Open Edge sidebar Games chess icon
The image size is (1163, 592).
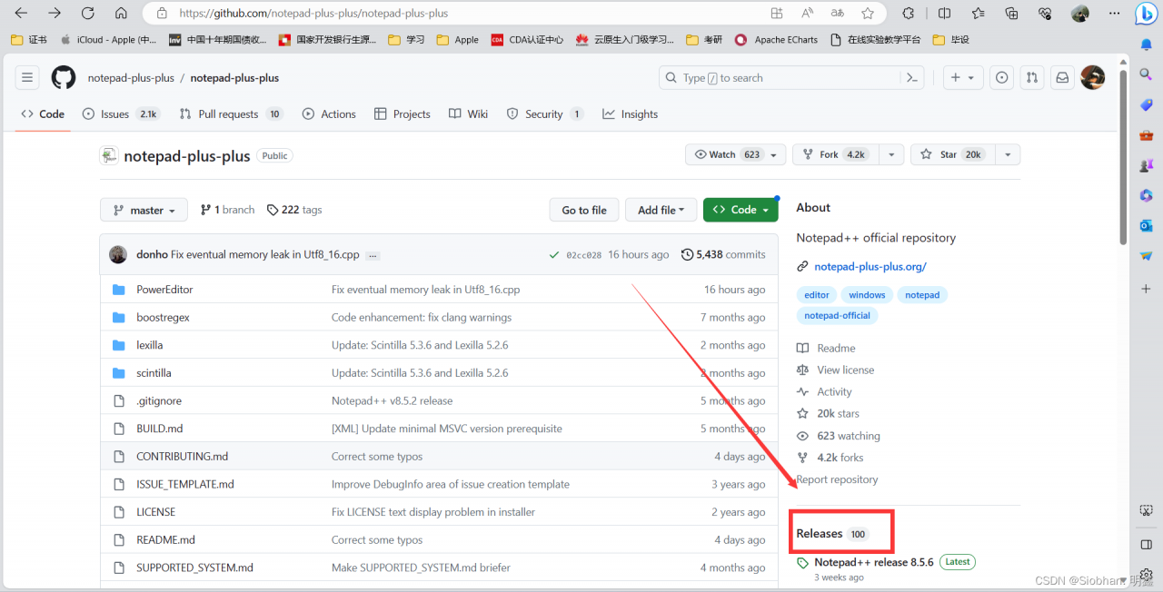click(1147, 166)
